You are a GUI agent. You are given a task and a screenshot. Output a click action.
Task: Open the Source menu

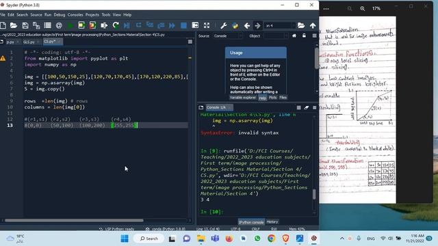point(36,15)
